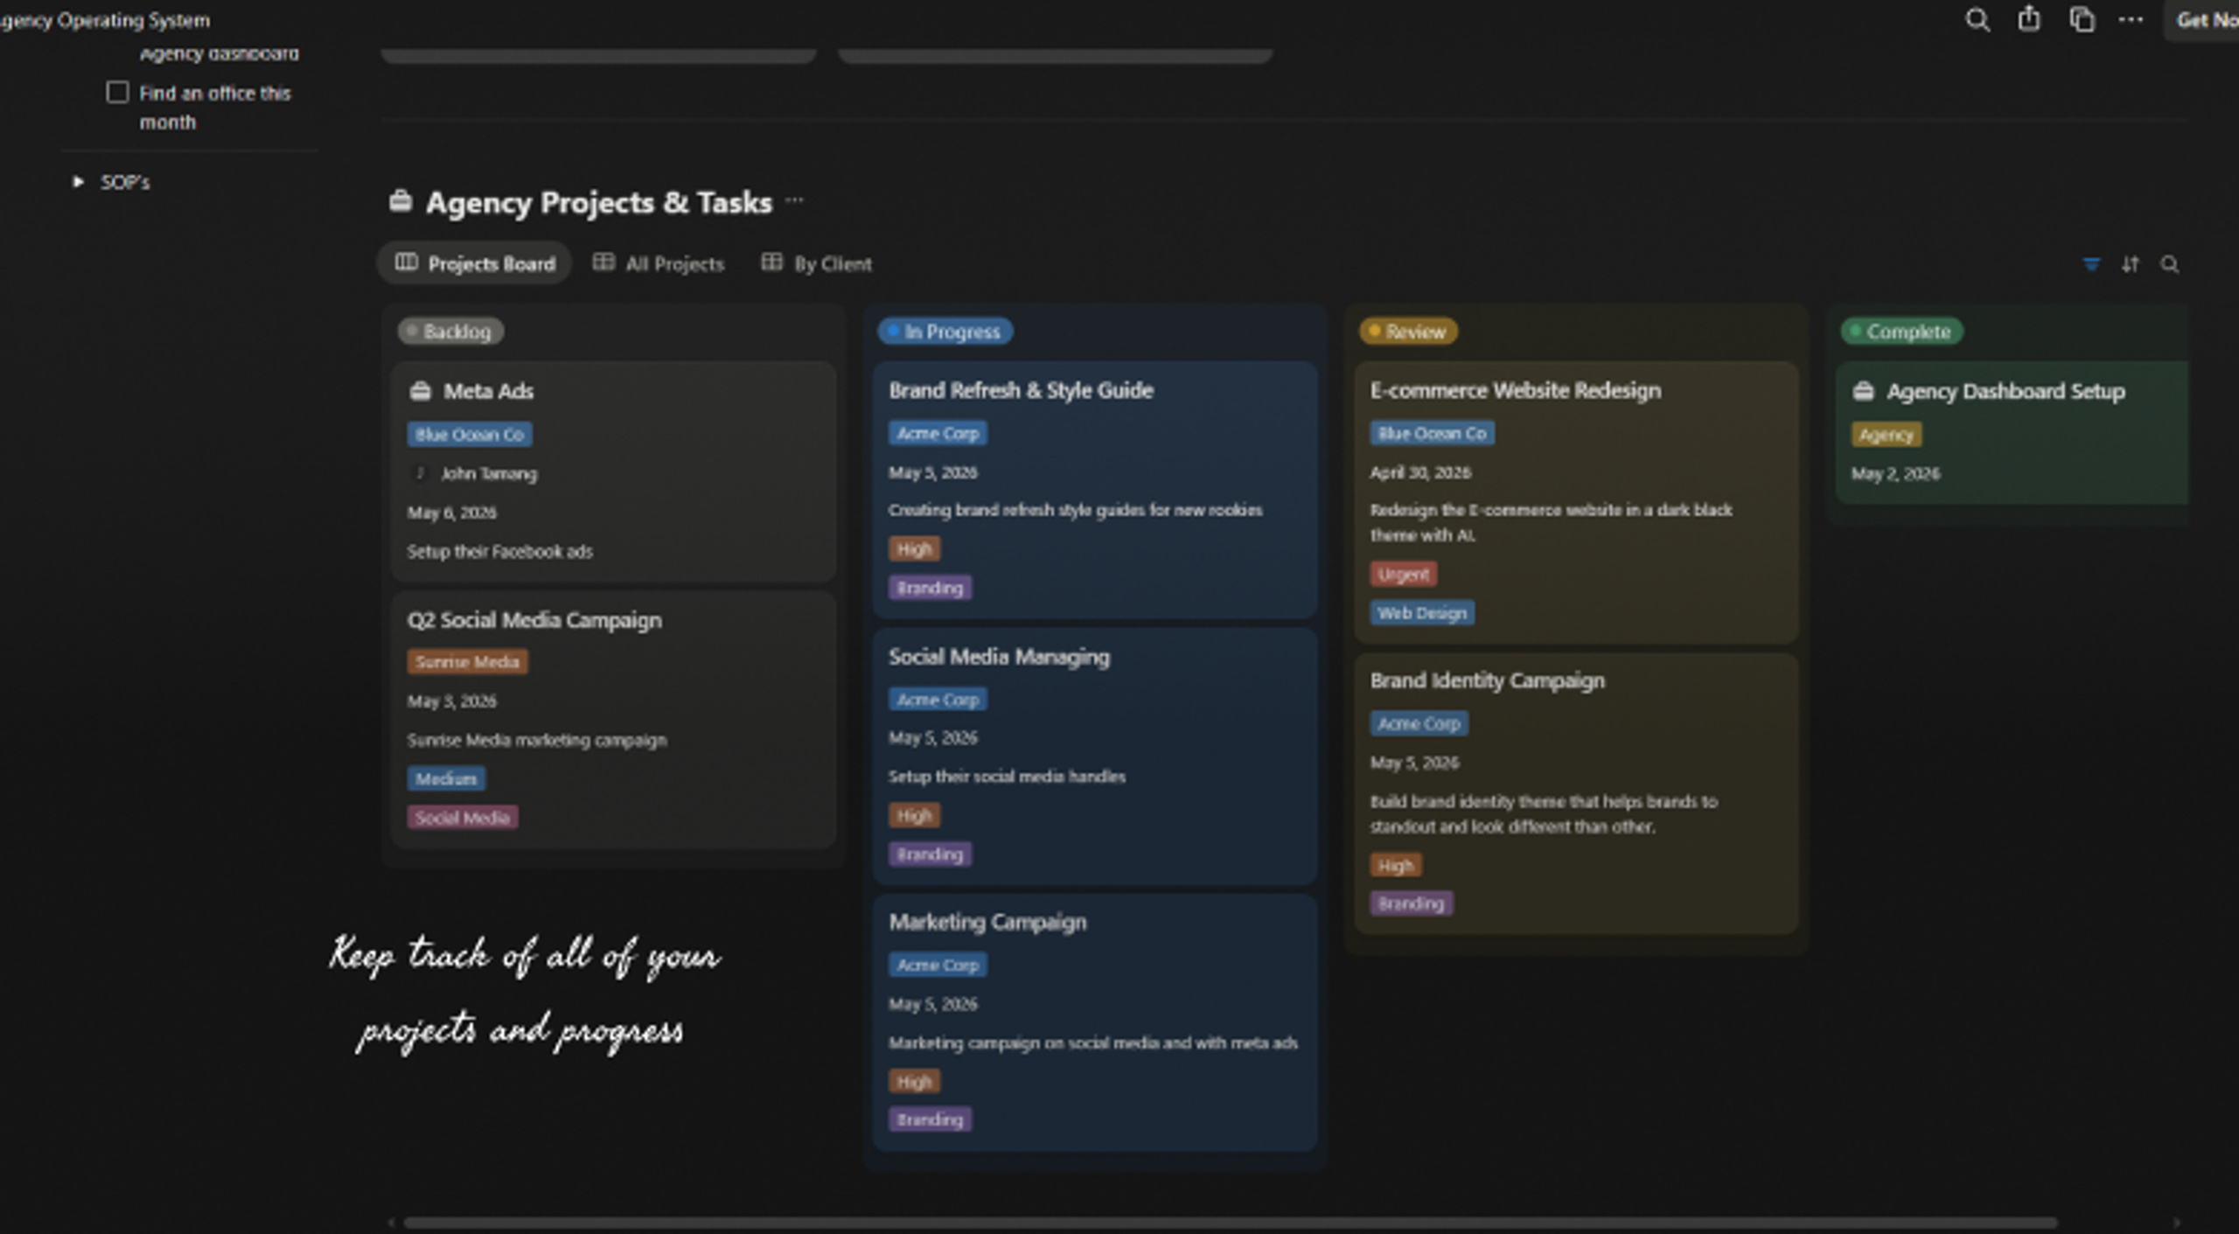Click the board search magnifier icon
The image size is (2239, 1234).
click(x=2170, y=264)
